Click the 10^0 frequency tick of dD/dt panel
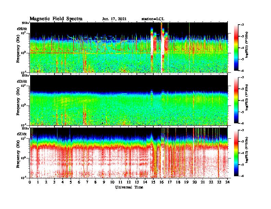This screenshot has width=271, height=209. point(23,106)
